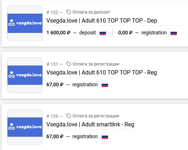Image resolution: width=188 pixels, height=150 pixels.
Task: Click the tag icon on offer #132
Action: click(x=68, y=12)
